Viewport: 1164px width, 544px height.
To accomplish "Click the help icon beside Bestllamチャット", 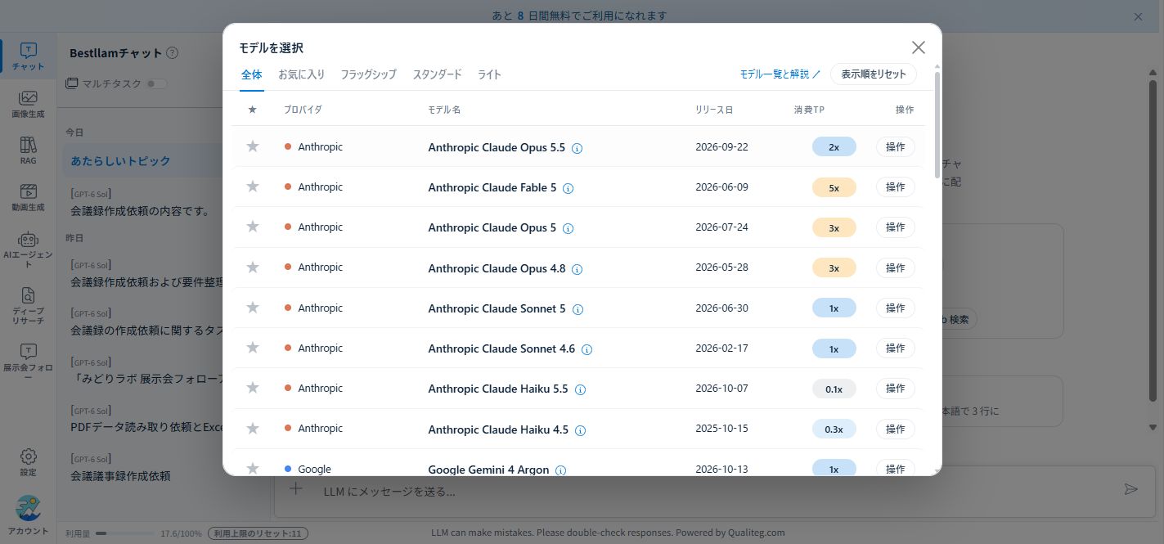I will click(x=172, y=53).
